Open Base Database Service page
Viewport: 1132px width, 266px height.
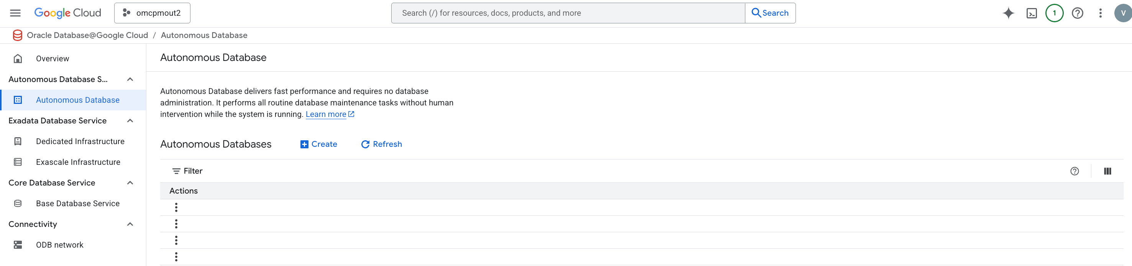73,203
